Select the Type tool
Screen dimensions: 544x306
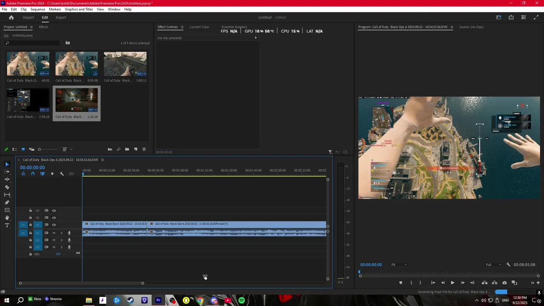[x=7, y=225]
